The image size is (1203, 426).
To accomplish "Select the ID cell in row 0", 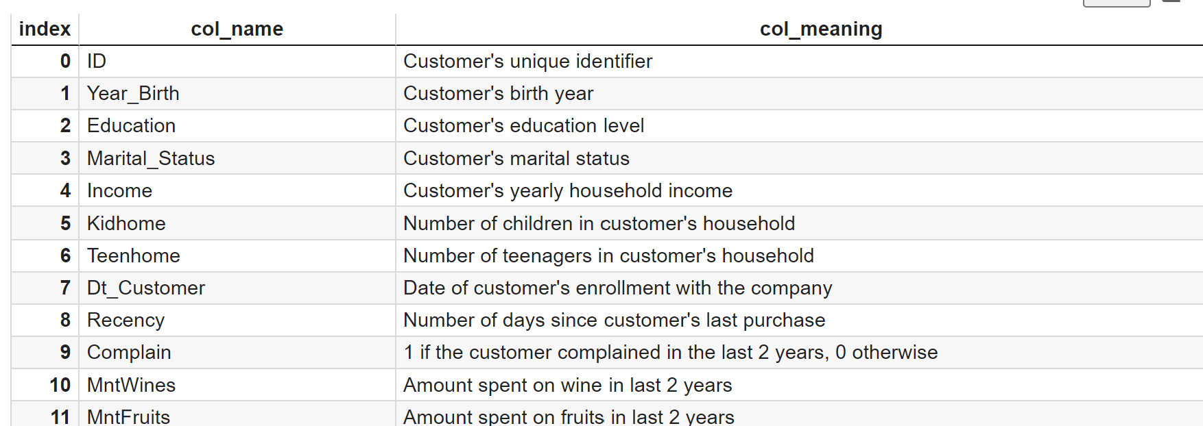I will click(97, 61).
